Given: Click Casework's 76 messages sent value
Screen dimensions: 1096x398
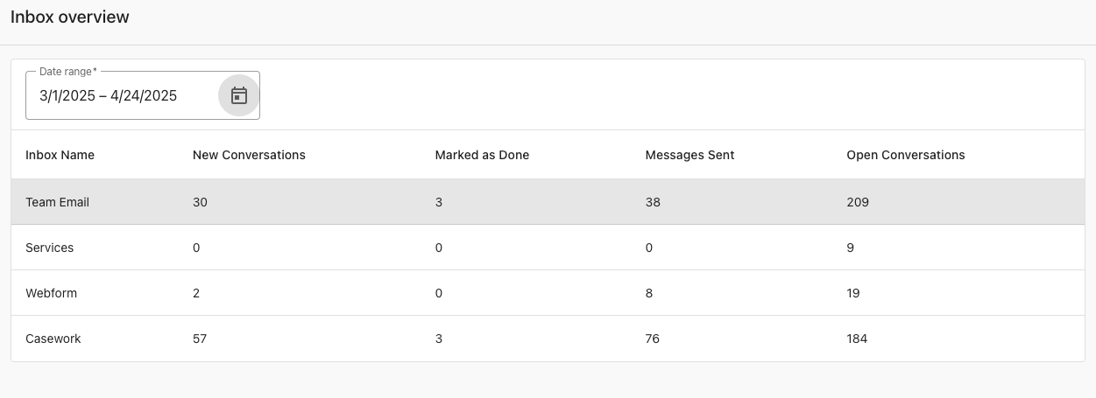Looking at the screenshot, I should pyautogui.click(x=653, y=339).
